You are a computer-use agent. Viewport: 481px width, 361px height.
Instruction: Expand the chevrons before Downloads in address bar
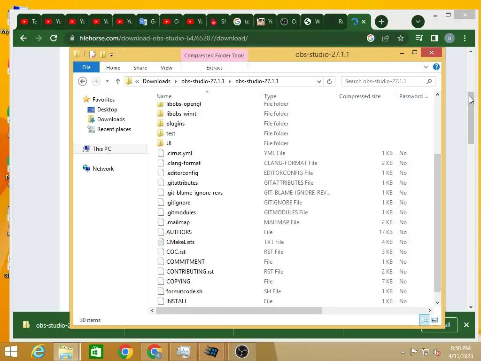137,81
